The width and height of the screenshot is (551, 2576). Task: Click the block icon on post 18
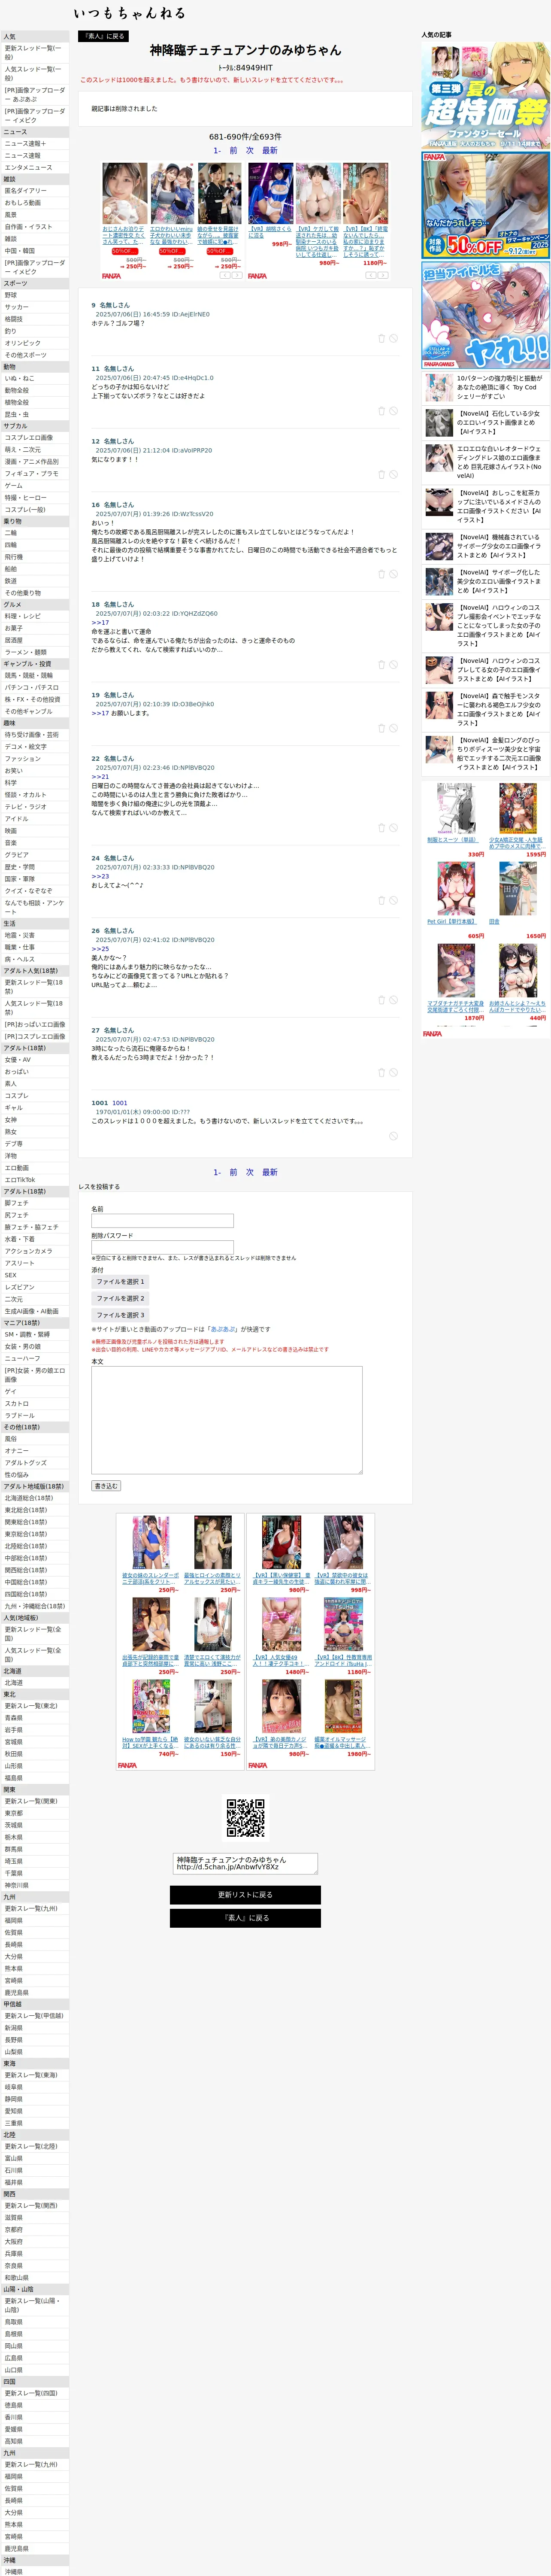pyautogui.click(x=394, y=665)
